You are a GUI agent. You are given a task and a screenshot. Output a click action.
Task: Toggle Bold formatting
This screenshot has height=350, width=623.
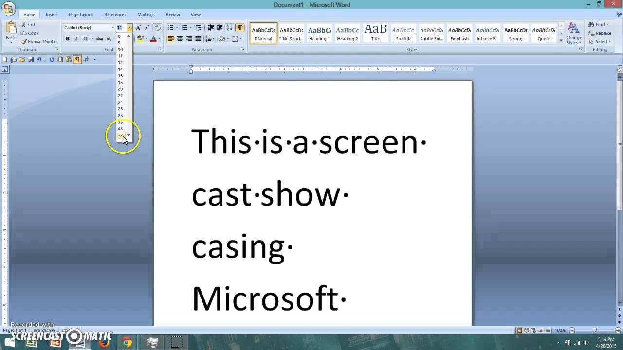(x=67, y=39)
